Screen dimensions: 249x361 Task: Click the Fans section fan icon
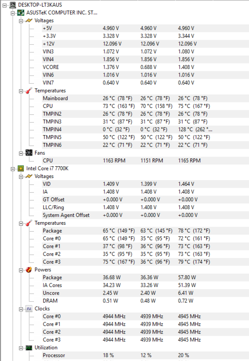tap(29, 153)
